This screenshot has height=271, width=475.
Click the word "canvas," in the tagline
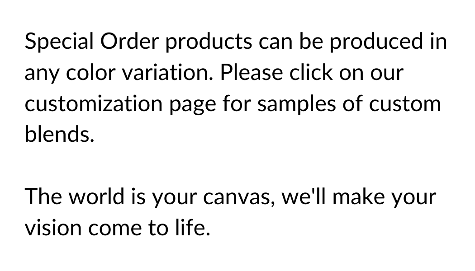[239, 197]
